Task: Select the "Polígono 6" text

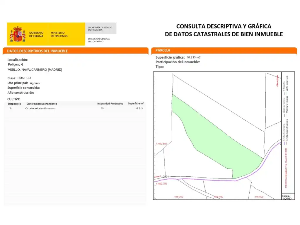Action: click(x=16, y=64)
